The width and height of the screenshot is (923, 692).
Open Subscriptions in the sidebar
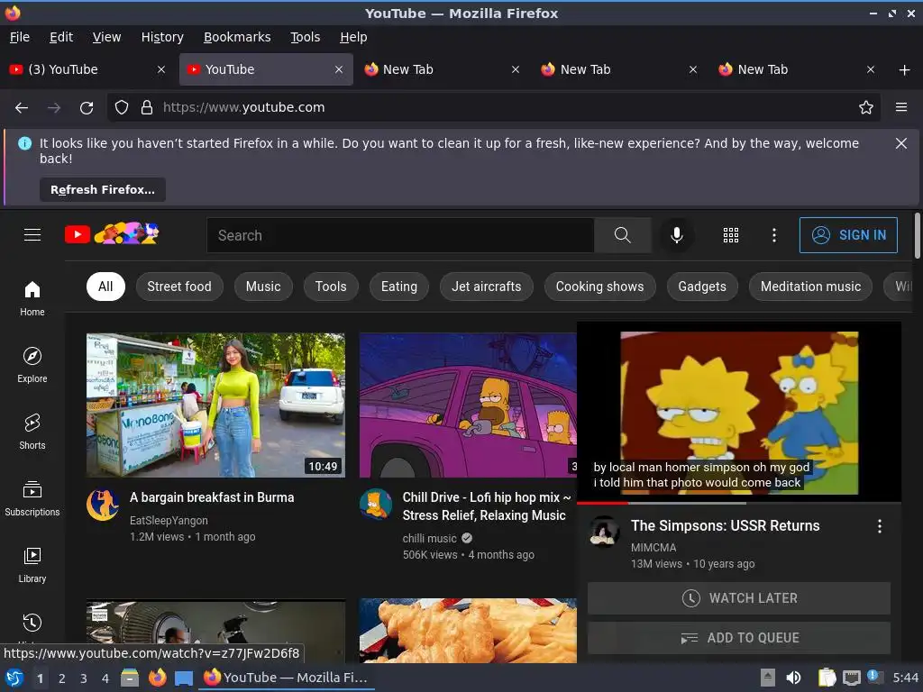pyautogui.click(x=32, y=497)
